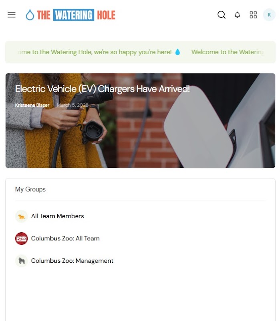
Task: Click the My Groups heading
Action: (30, 189)
